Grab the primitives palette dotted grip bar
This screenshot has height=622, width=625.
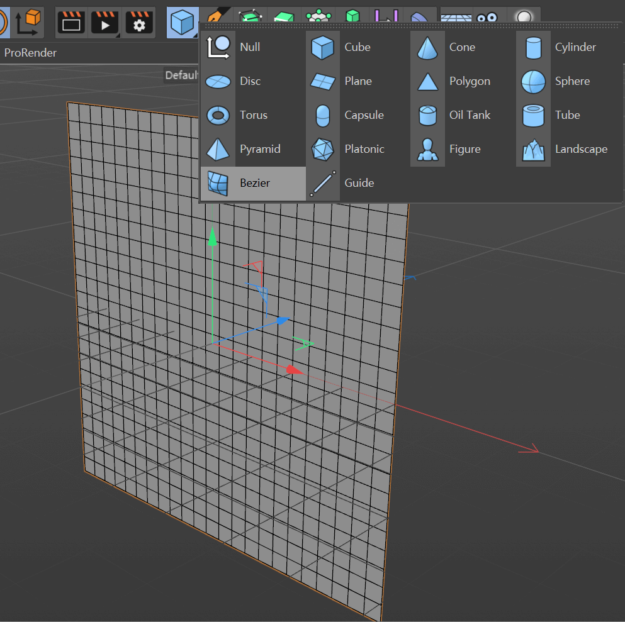(x=412, y=26)
